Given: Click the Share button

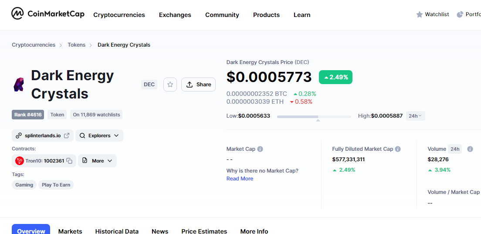Looking at the screenshot, I should 199,85.
